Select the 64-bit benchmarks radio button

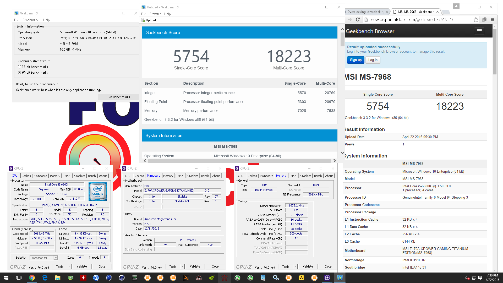pyautogui.click(x=19, y=73)
